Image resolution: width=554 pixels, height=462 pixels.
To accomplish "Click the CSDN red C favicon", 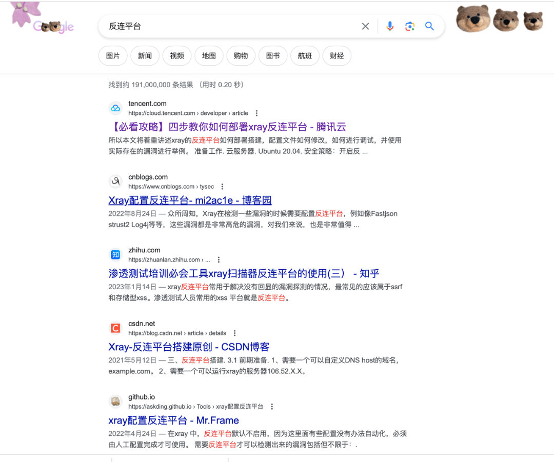I will pos(115,328).
